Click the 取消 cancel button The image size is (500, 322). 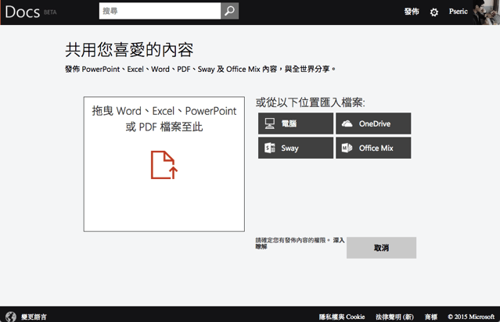coord(381,248)
